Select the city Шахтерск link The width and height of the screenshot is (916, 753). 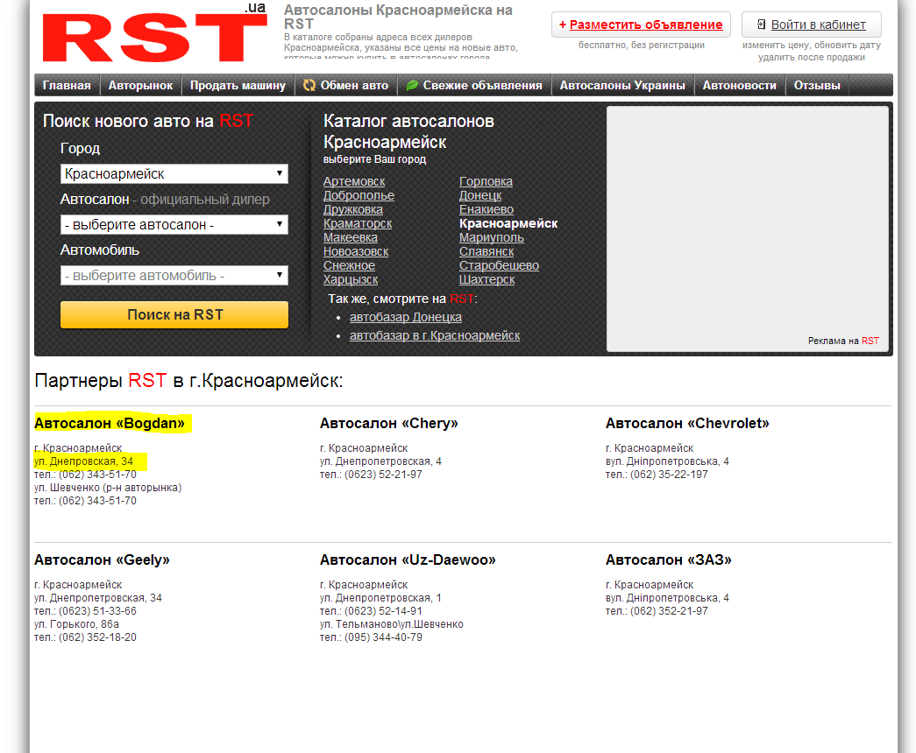(x=486, y=279)
